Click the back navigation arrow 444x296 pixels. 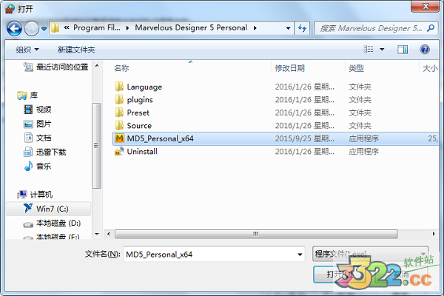click(15, 29)
